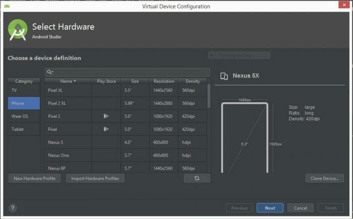Click the Previous button

coord(240,208)
